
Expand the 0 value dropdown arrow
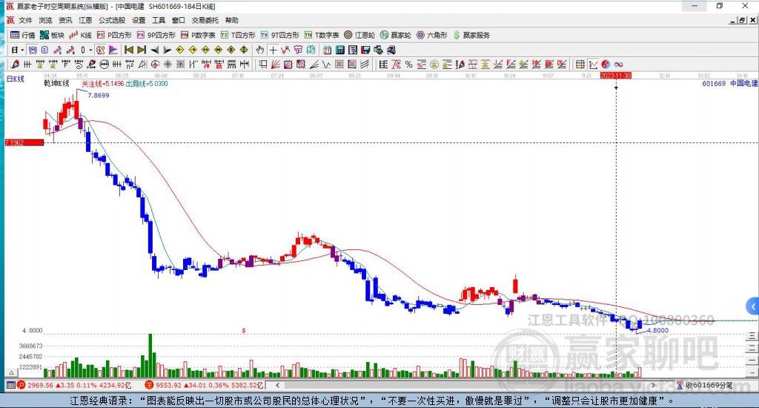pyautogui.click(x=90, y=50)
